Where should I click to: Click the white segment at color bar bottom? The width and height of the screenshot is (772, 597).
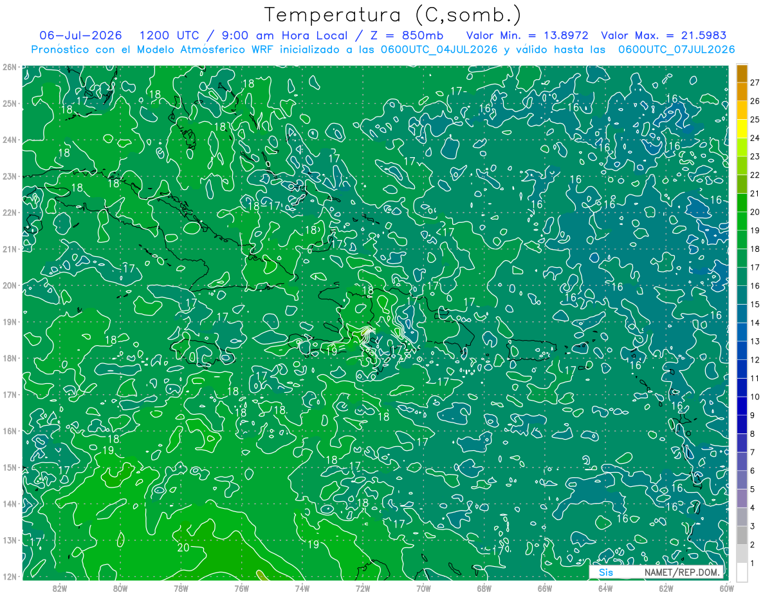click(x=742, y=572)
